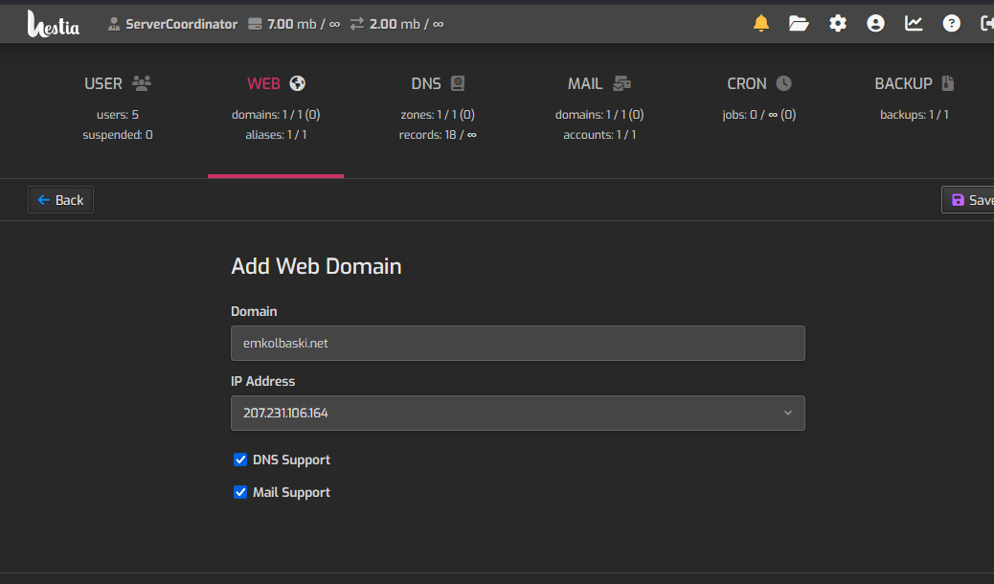Open the file manager folder icon
This screenshot has width=994, height=584.
(x=799, y=24)
